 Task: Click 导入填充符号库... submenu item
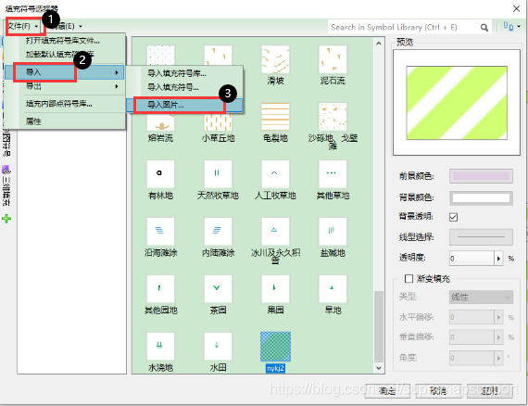point(176,73)
